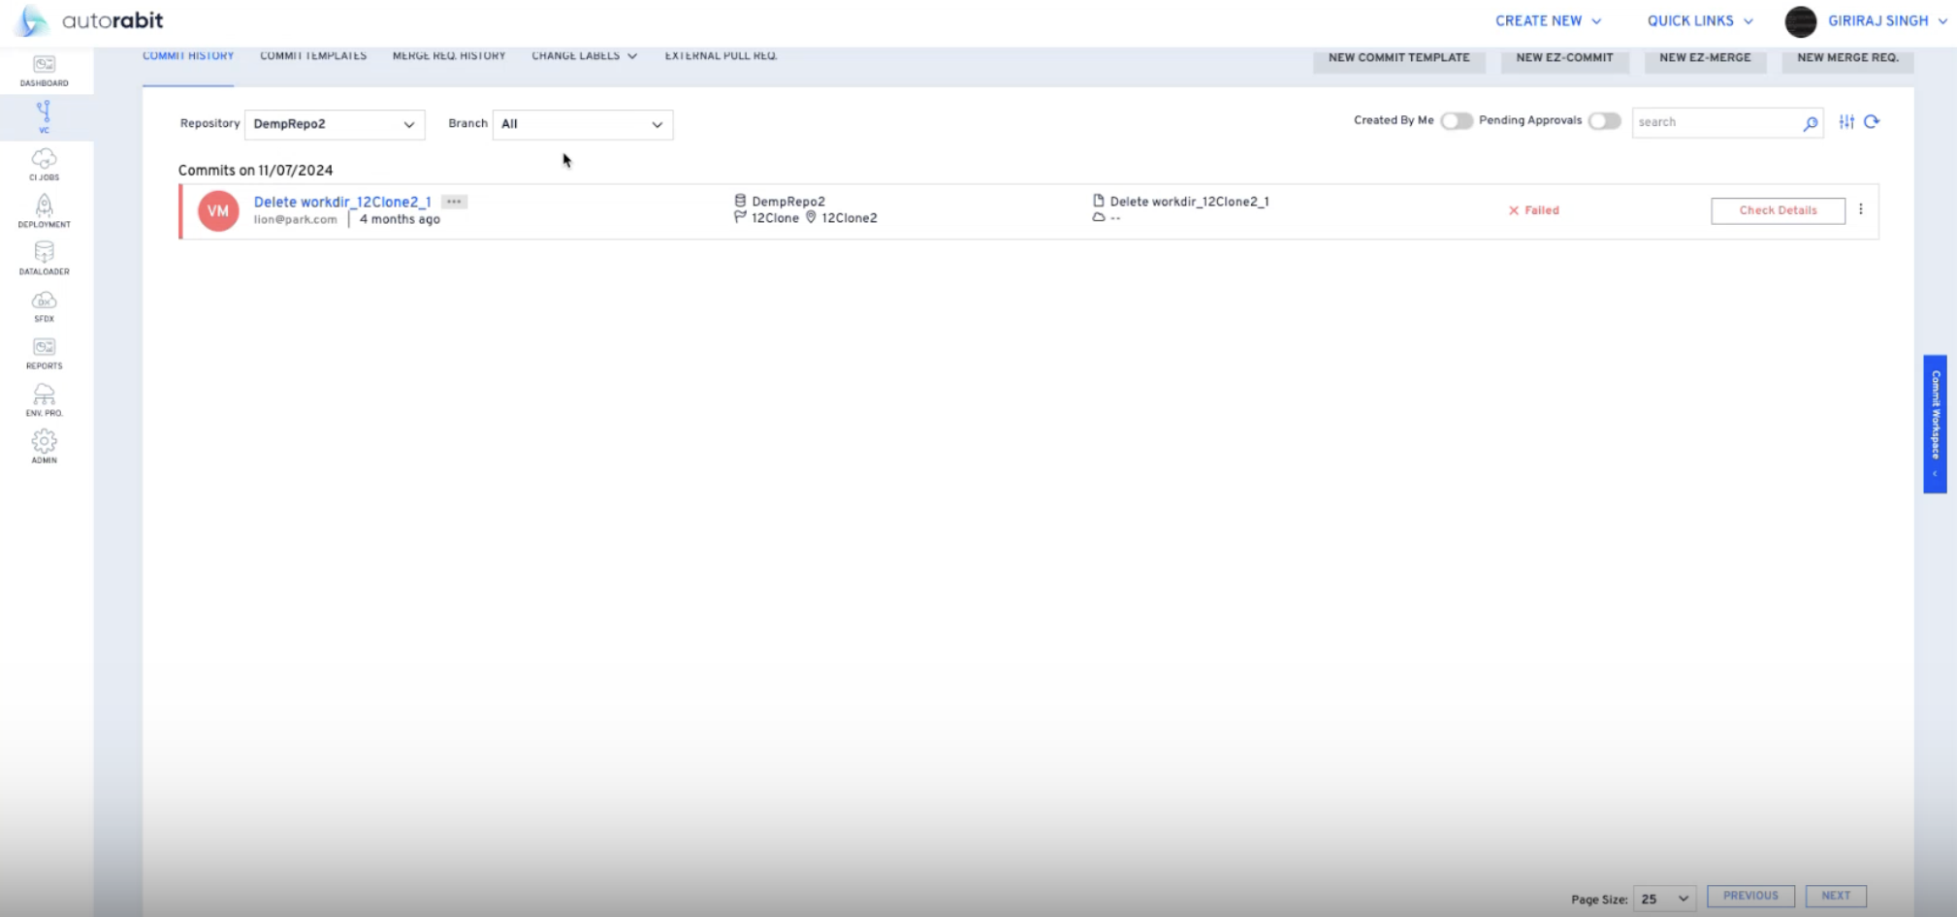
Task: Click the Check Details button
Action: 1778,210
